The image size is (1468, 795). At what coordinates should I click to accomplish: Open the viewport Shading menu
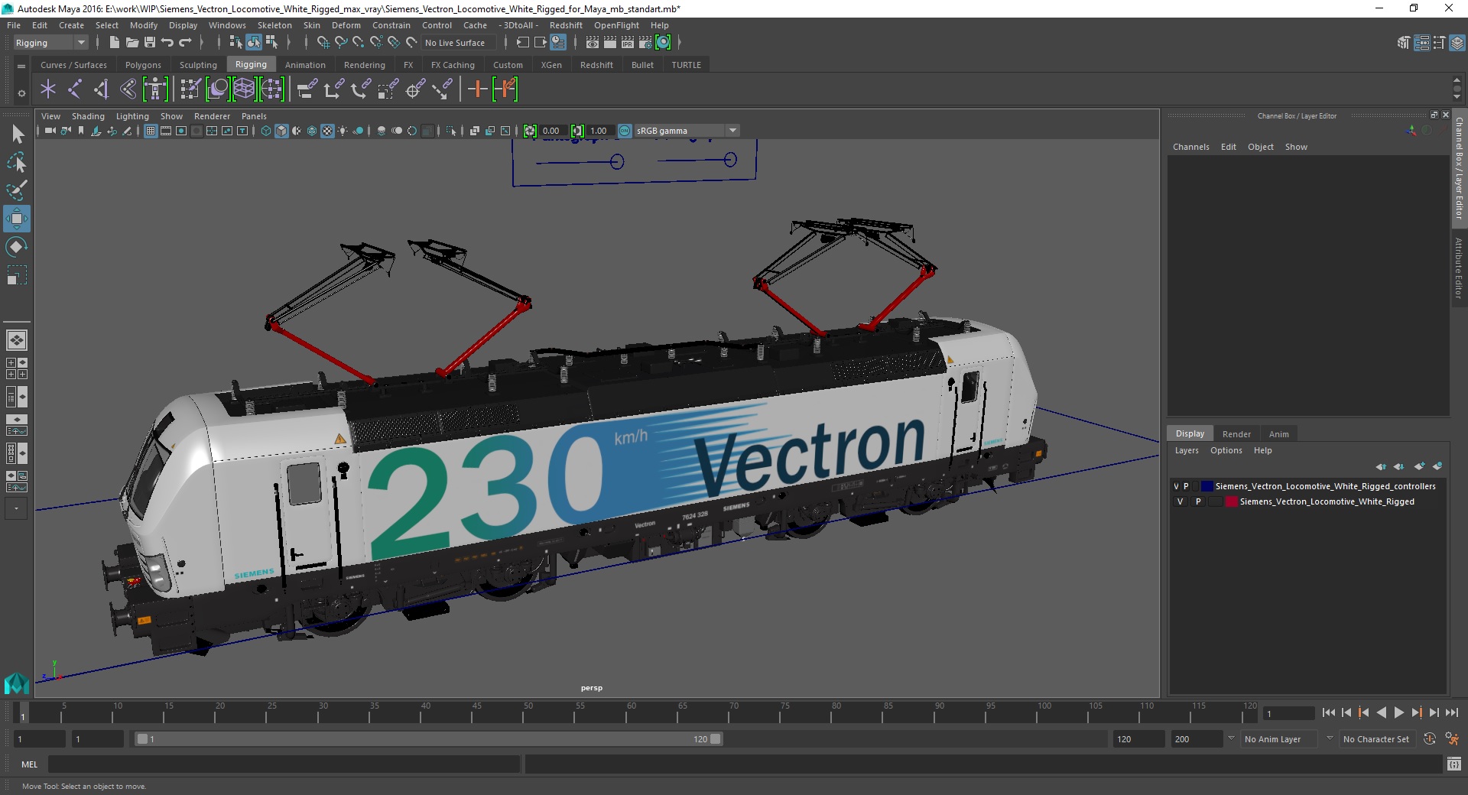88,116
